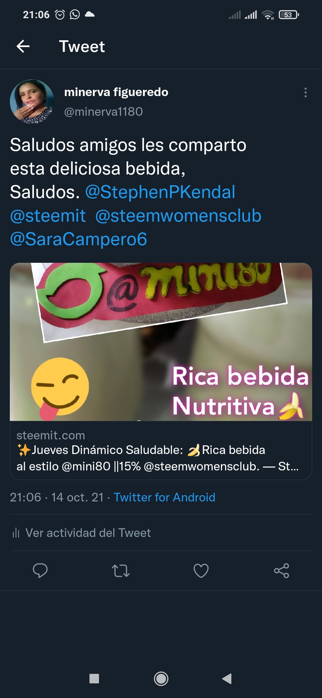Like the tweet with heart icon
322x698 pixels.
(201, 570)
